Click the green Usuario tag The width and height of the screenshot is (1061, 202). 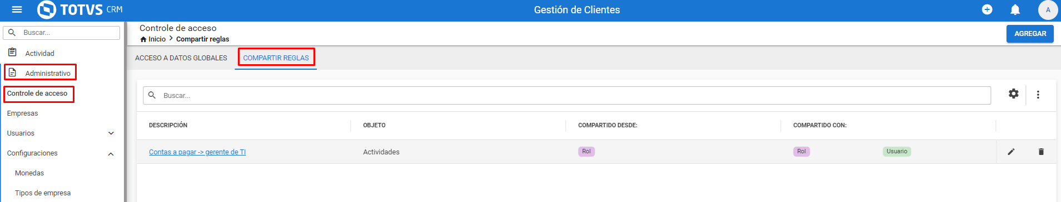[896, 152]
